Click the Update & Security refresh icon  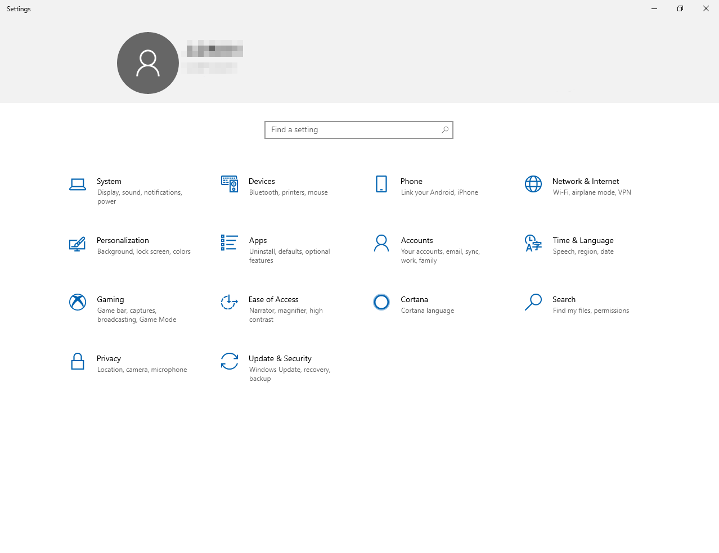coord(230,361)
